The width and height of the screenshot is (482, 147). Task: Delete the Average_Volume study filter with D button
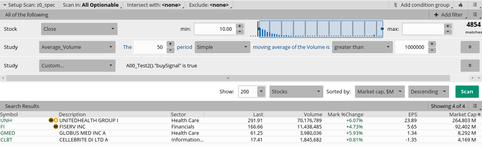[470, 47]
